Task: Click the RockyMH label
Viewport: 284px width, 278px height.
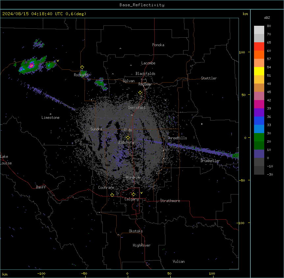Action: click(x=81, y=75)
